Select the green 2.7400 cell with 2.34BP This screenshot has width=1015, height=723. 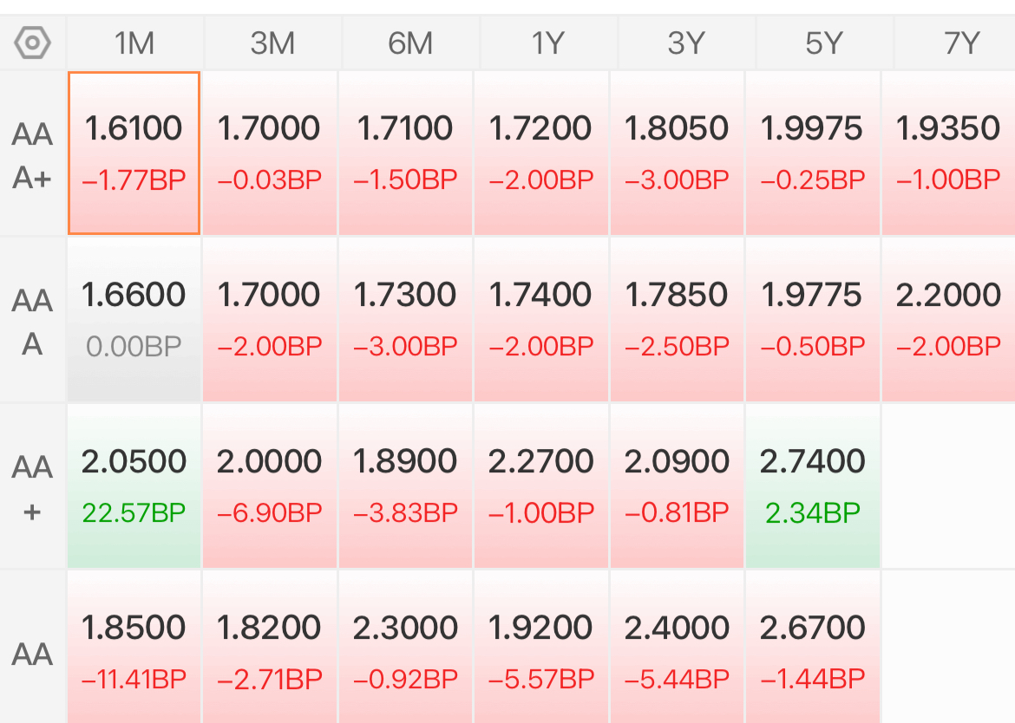click(x=812, y=486)
